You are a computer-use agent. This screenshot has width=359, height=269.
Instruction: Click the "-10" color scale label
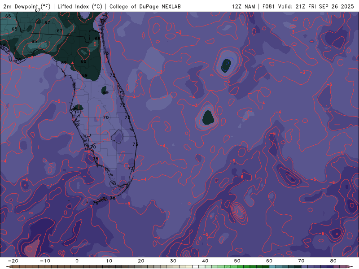tap(45, 261)
